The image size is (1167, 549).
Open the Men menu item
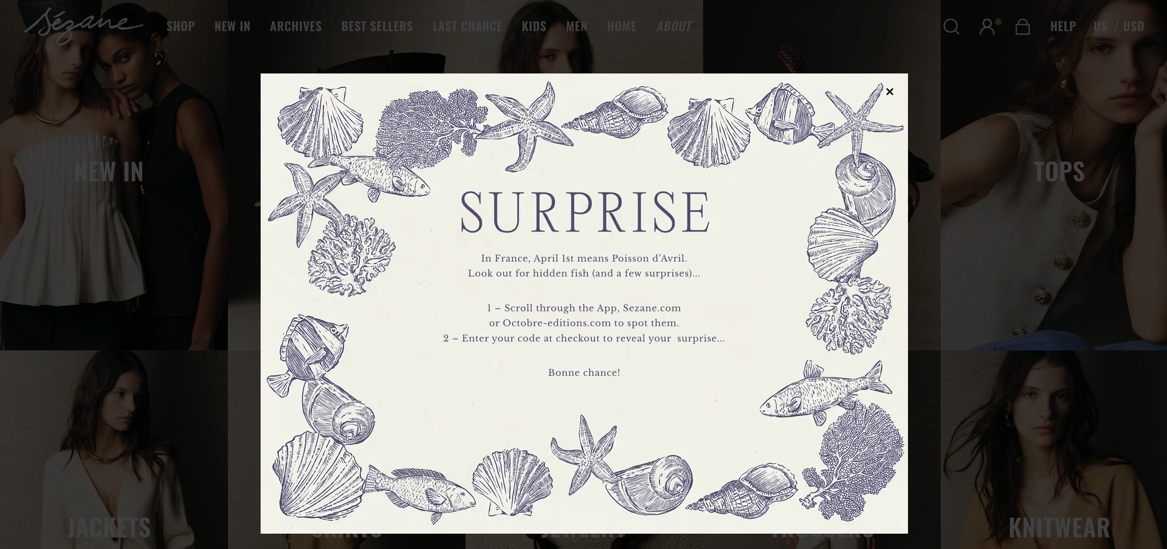point(576,27)
